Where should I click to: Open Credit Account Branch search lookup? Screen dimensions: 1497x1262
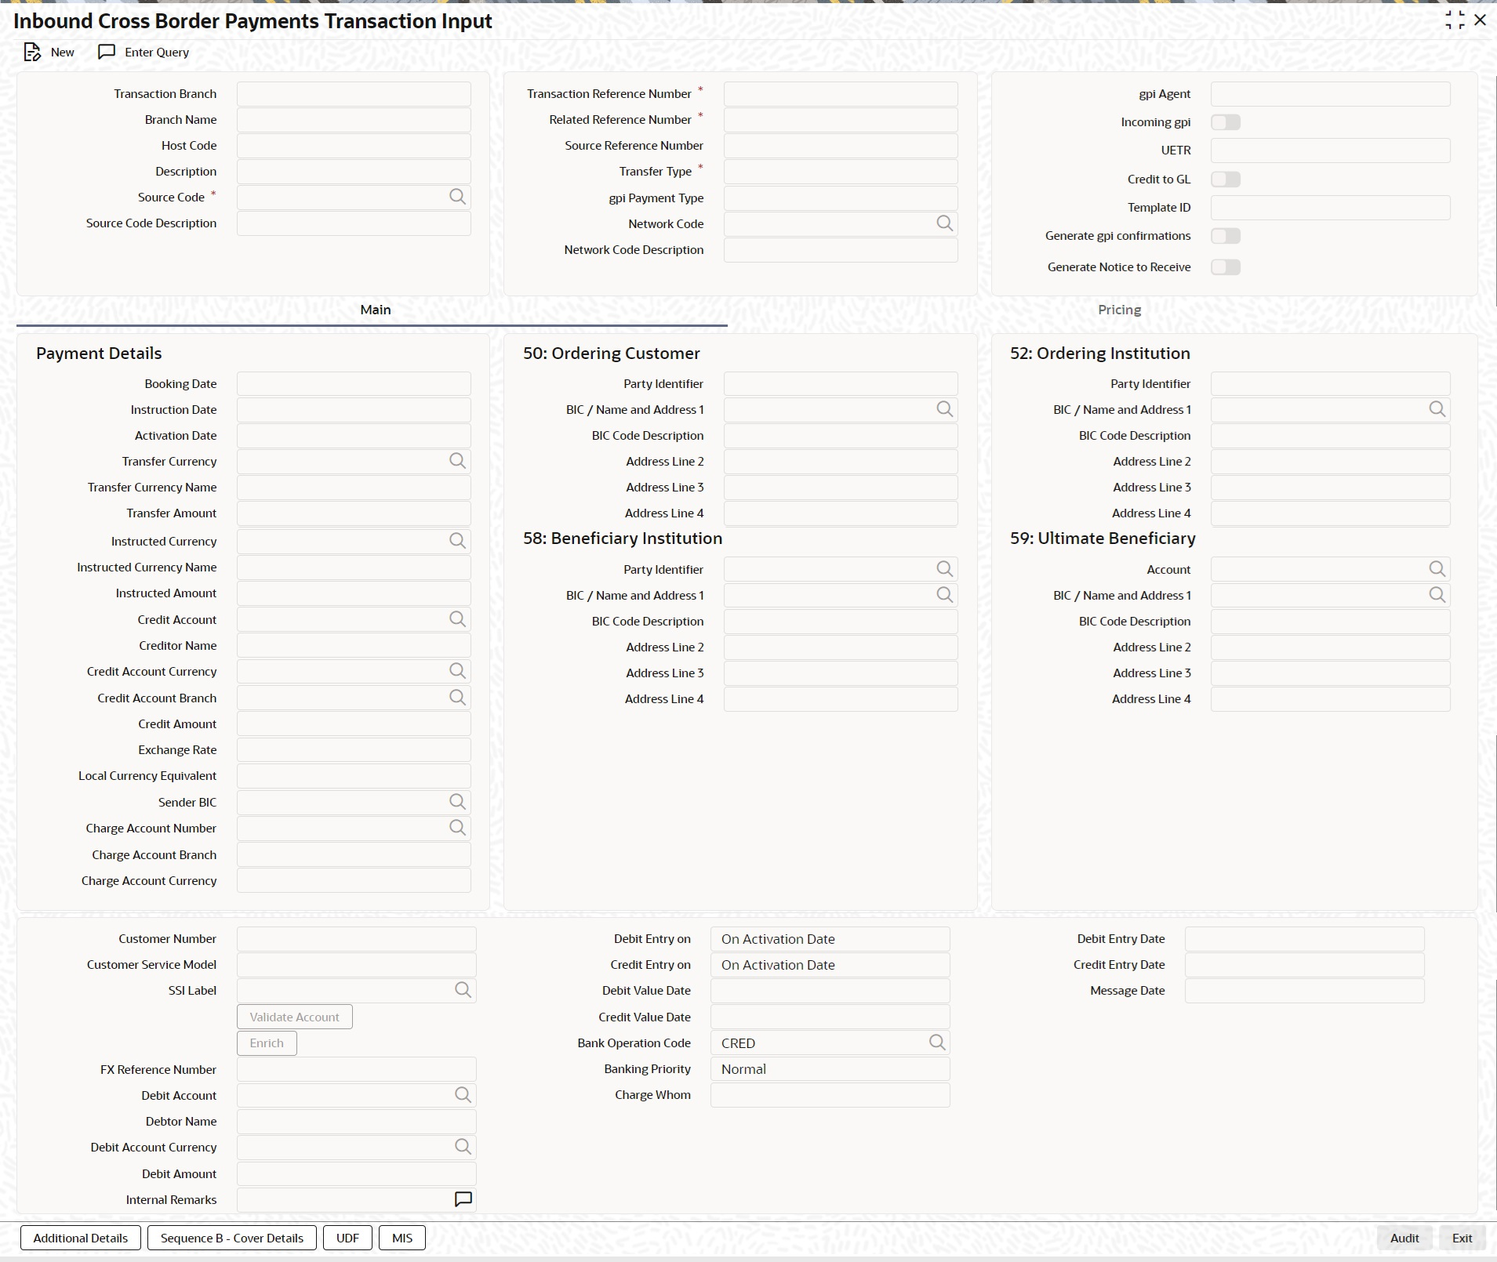(x=458, y=698)
